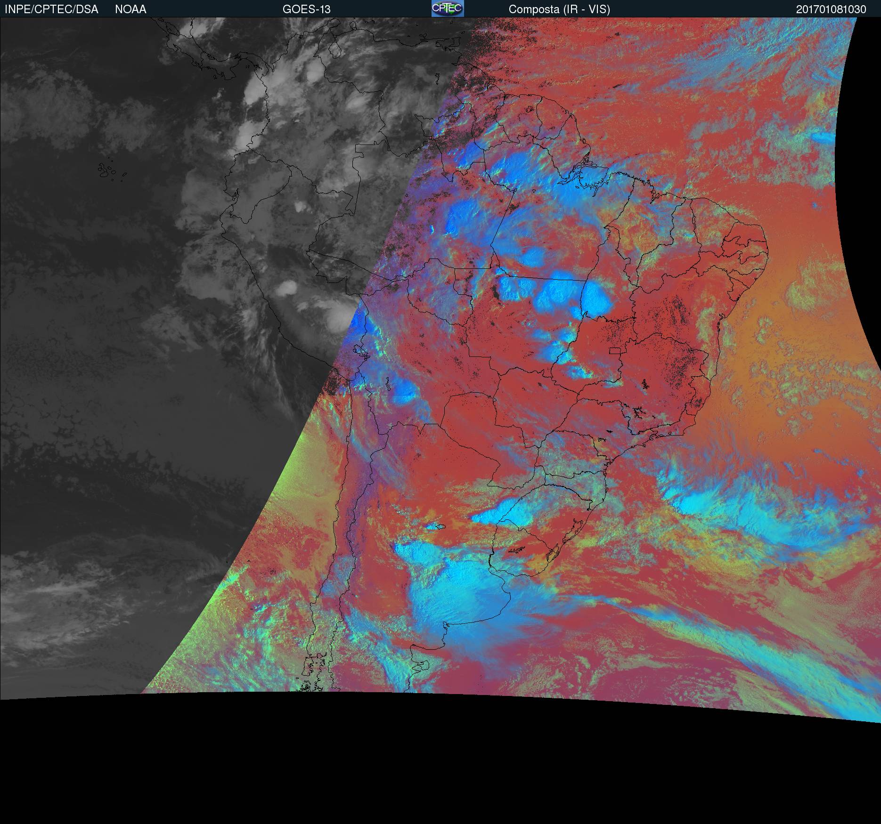Click the INPE/CPTEC/DSA header text
Image resolution: width=881 pixels, height=824 pixels.
click(x=51, y=9)
